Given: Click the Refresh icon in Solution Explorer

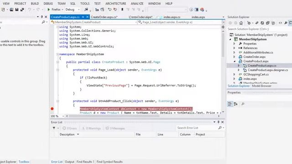Looking at the screenshot, I should (262, 23).
